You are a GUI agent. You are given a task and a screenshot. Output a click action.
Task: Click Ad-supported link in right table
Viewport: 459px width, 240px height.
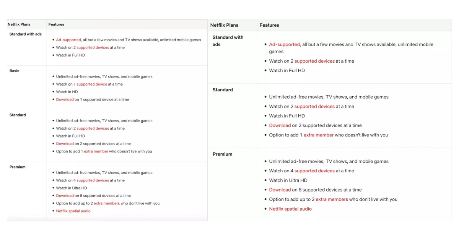[x=284, y=44]
